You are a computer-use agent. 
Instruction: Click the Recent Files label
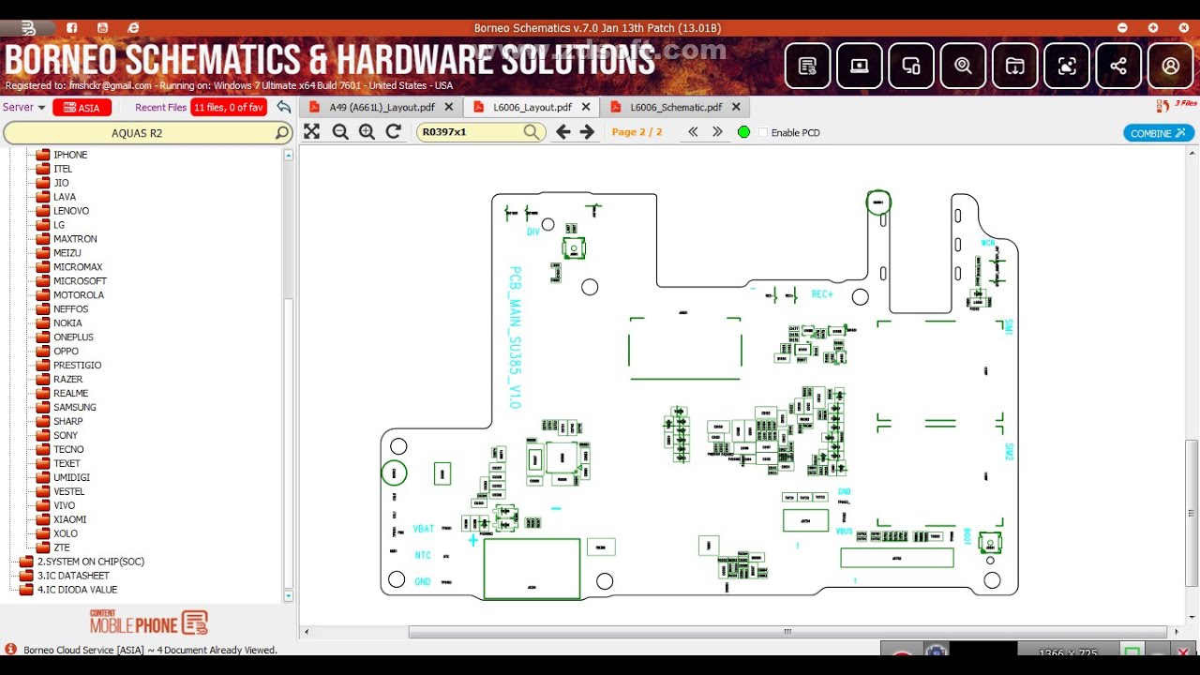click(161, 108)
